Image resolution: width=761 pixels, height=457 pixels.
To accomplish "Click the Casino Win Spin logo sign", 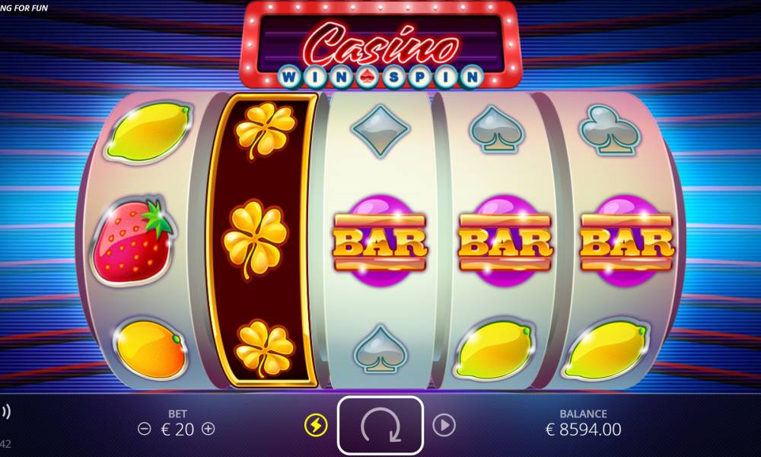I will (380, 46).
